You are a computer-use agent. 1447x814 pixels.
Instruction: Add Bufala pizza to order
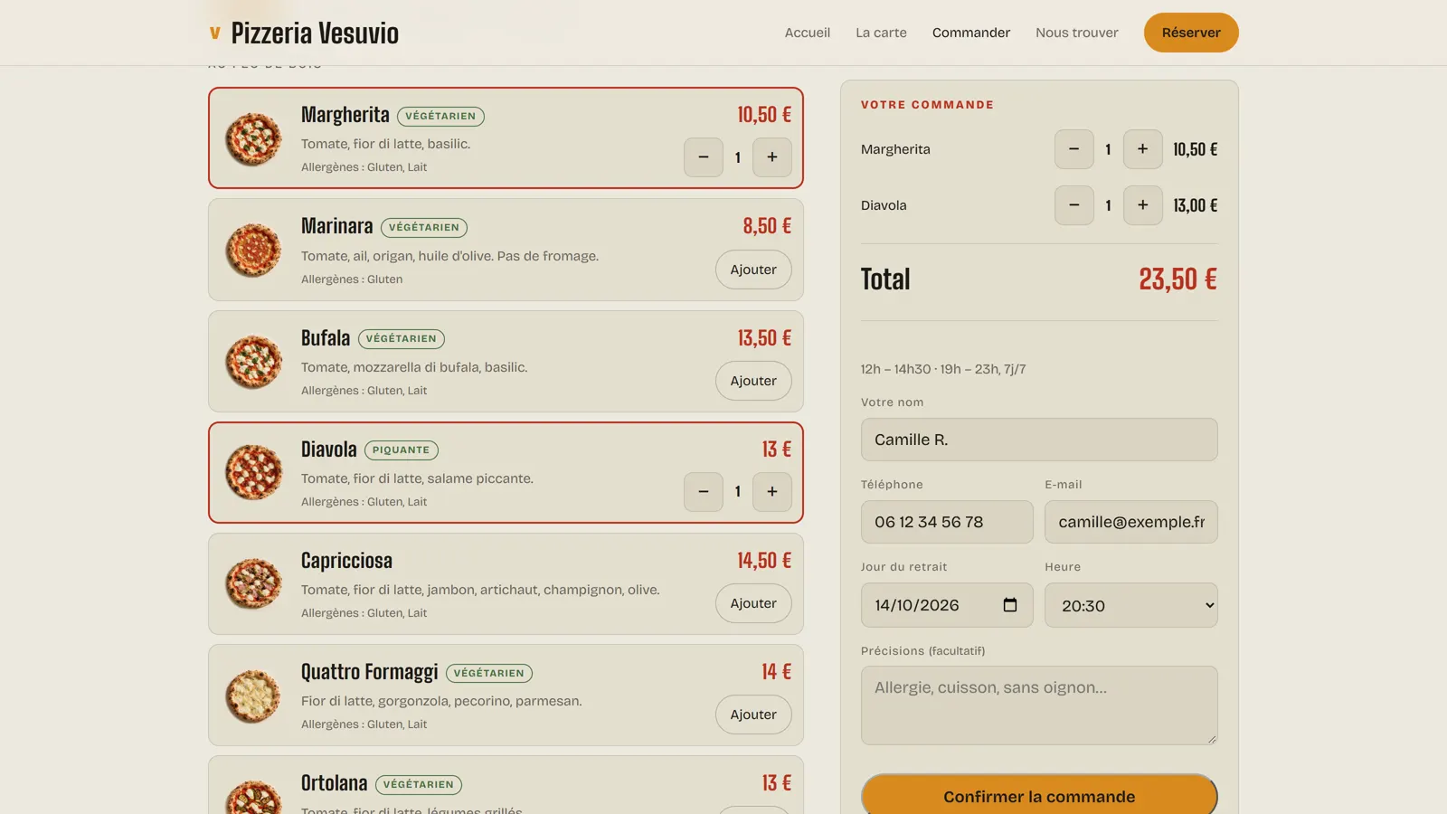[x=753, y=381]
